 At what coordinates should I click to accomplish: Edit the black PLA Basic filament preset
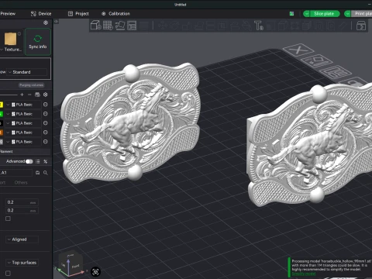point(46,123)
